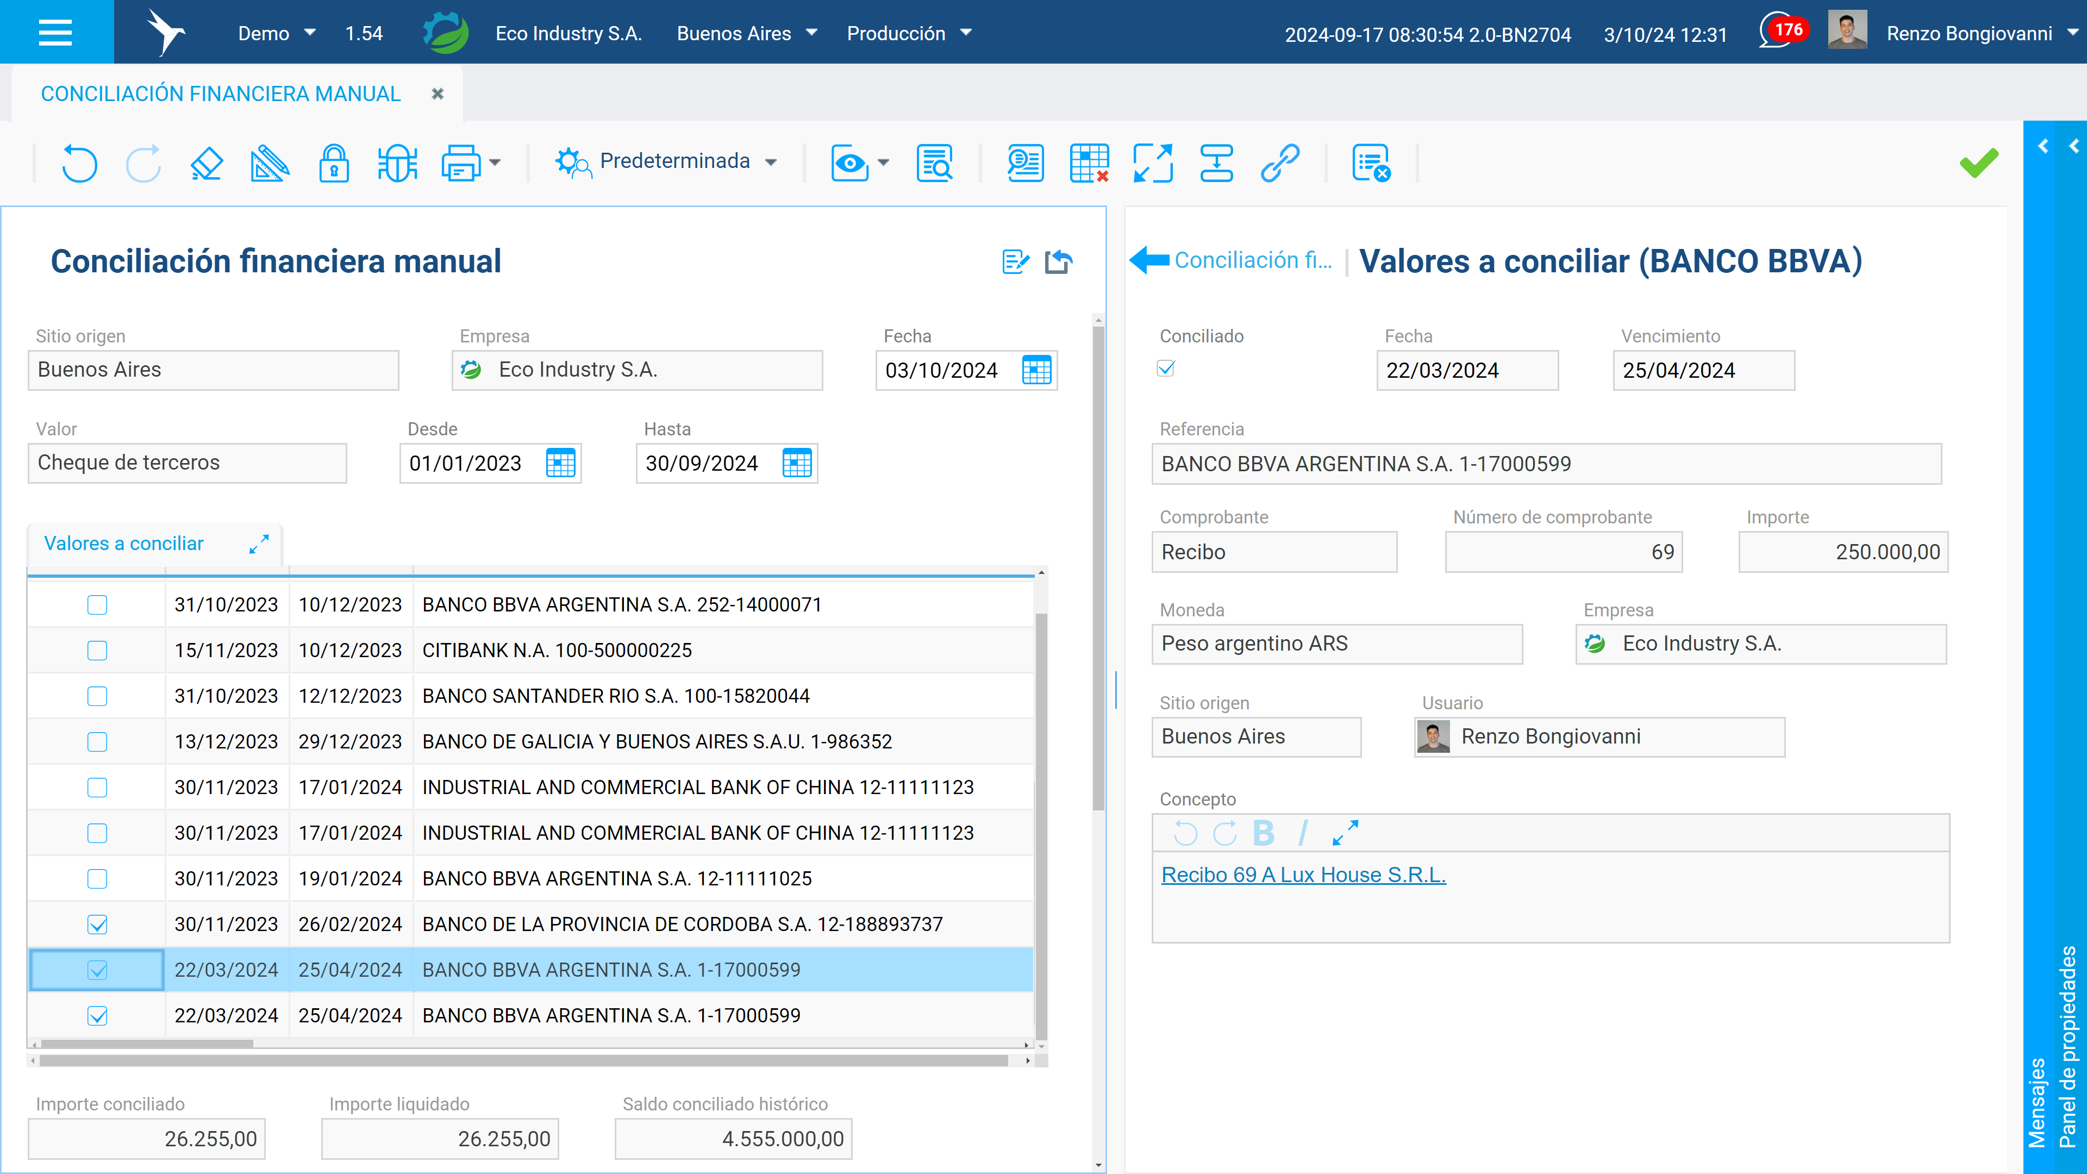Toggle the Conciliado checkbox in detail panel
The image size is (2087, 1174).
1166,369
